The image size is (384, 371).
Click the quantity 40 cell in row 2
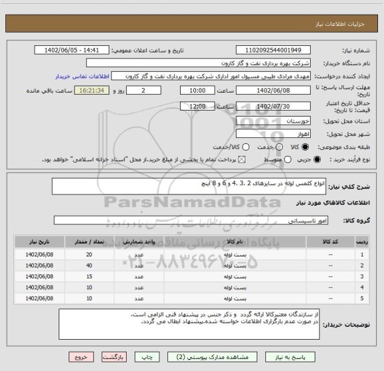pos(89,266)
